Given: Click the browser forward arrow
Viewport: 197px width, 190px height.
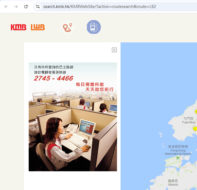Looking at the screenshot, I should coord(16,6).
